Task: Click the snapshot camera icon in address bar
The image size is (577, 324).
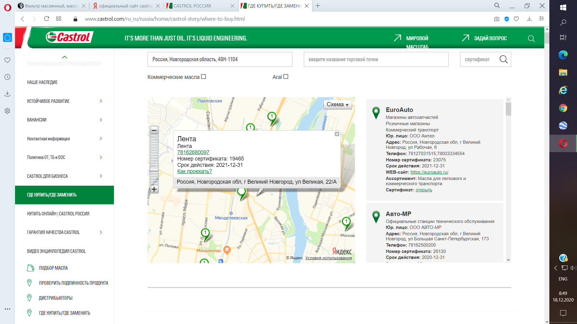Action: point(496,19)
